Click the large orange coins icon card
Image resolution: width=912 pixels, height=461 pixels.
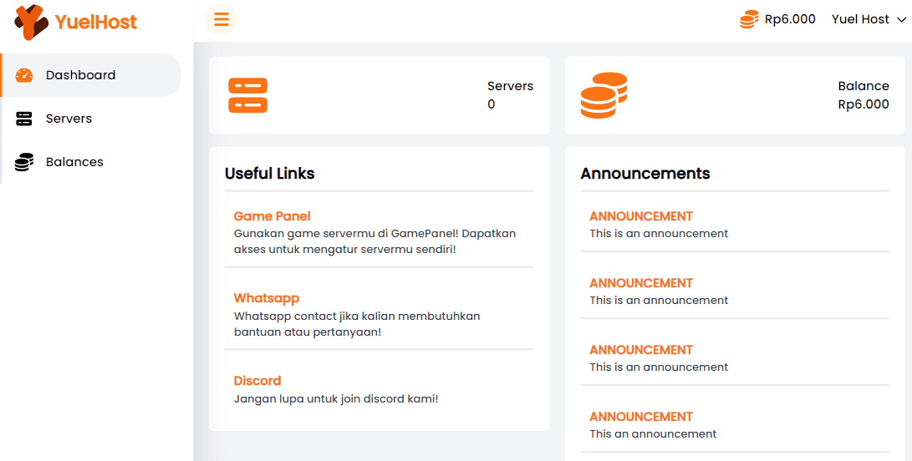[x=604, y=95]
